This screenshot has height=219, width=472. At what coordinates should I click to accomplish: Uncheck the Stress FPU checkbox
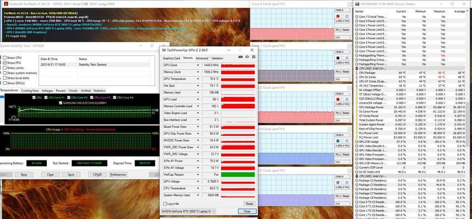[x=4, y=63]
